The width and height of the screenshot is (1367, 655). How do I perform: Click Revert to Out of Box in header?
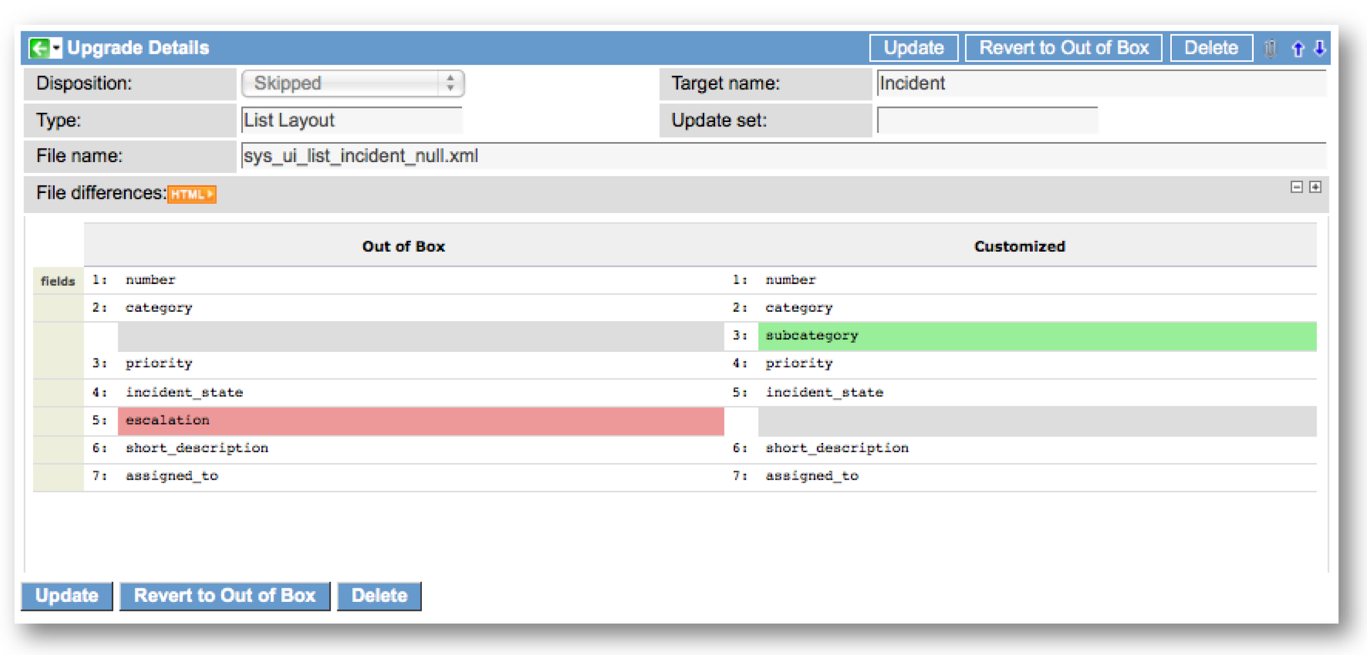point(1063,48)
